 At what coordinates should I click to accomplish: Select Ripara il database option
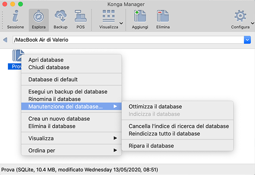coord(151,146)
